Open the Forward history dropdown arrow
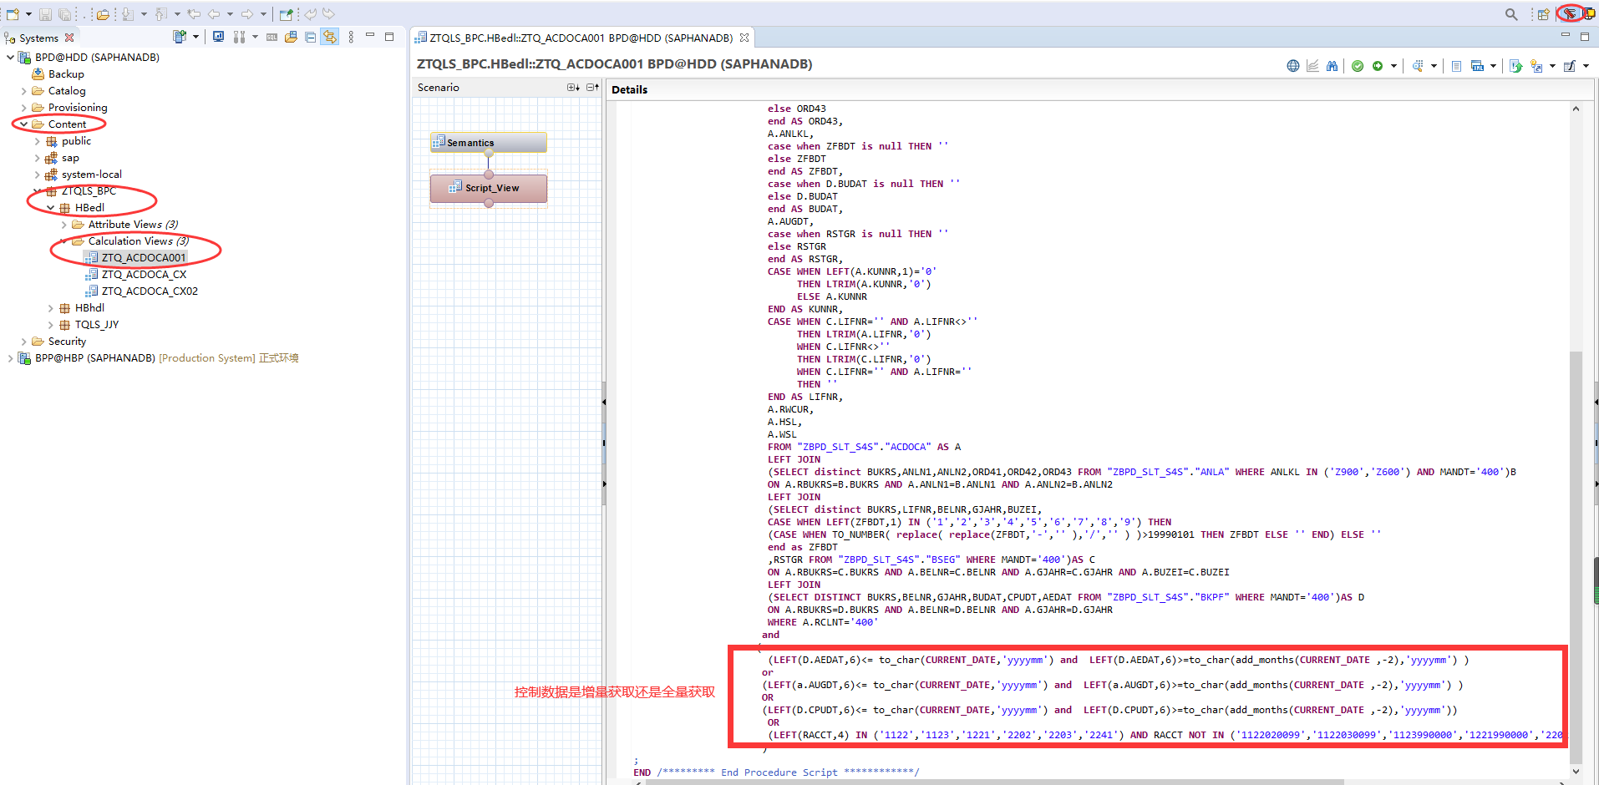This screenshot has height=785, width=1599. [x=263, y=14]
